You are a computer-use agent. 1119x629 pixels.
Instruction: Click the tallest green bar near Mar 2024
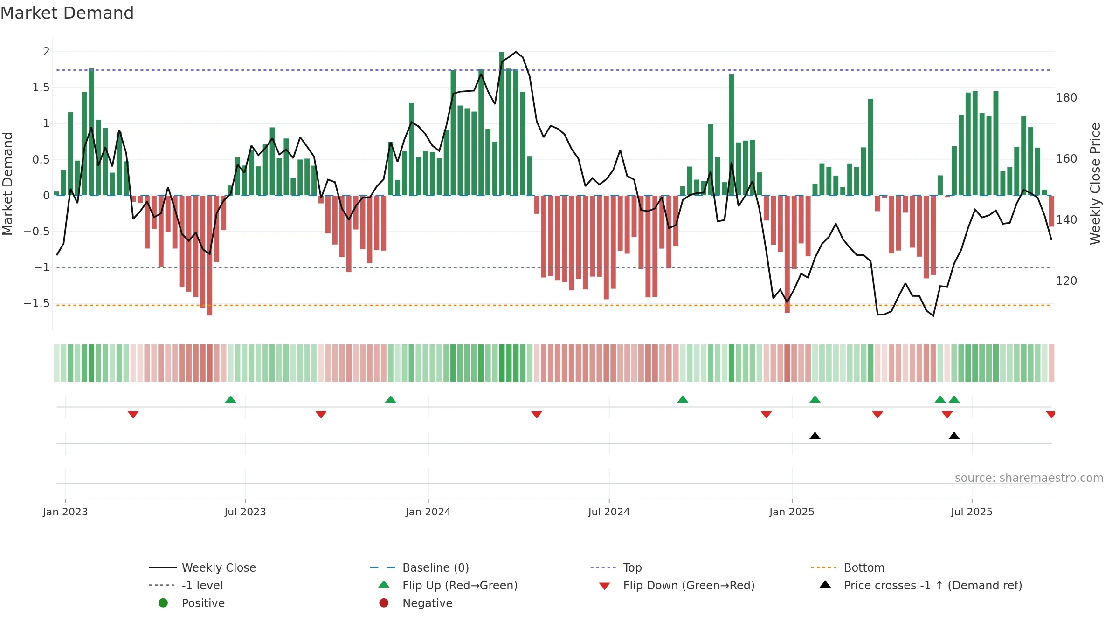click(x=502, y=124)
